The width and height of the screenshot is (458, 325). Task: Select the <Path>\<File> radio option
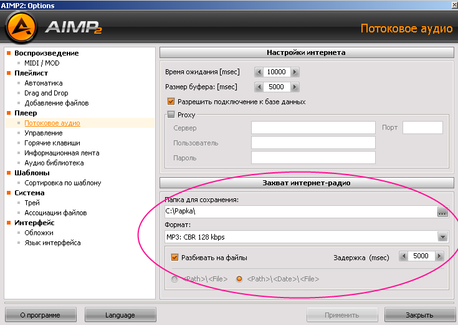pos(174,279)
